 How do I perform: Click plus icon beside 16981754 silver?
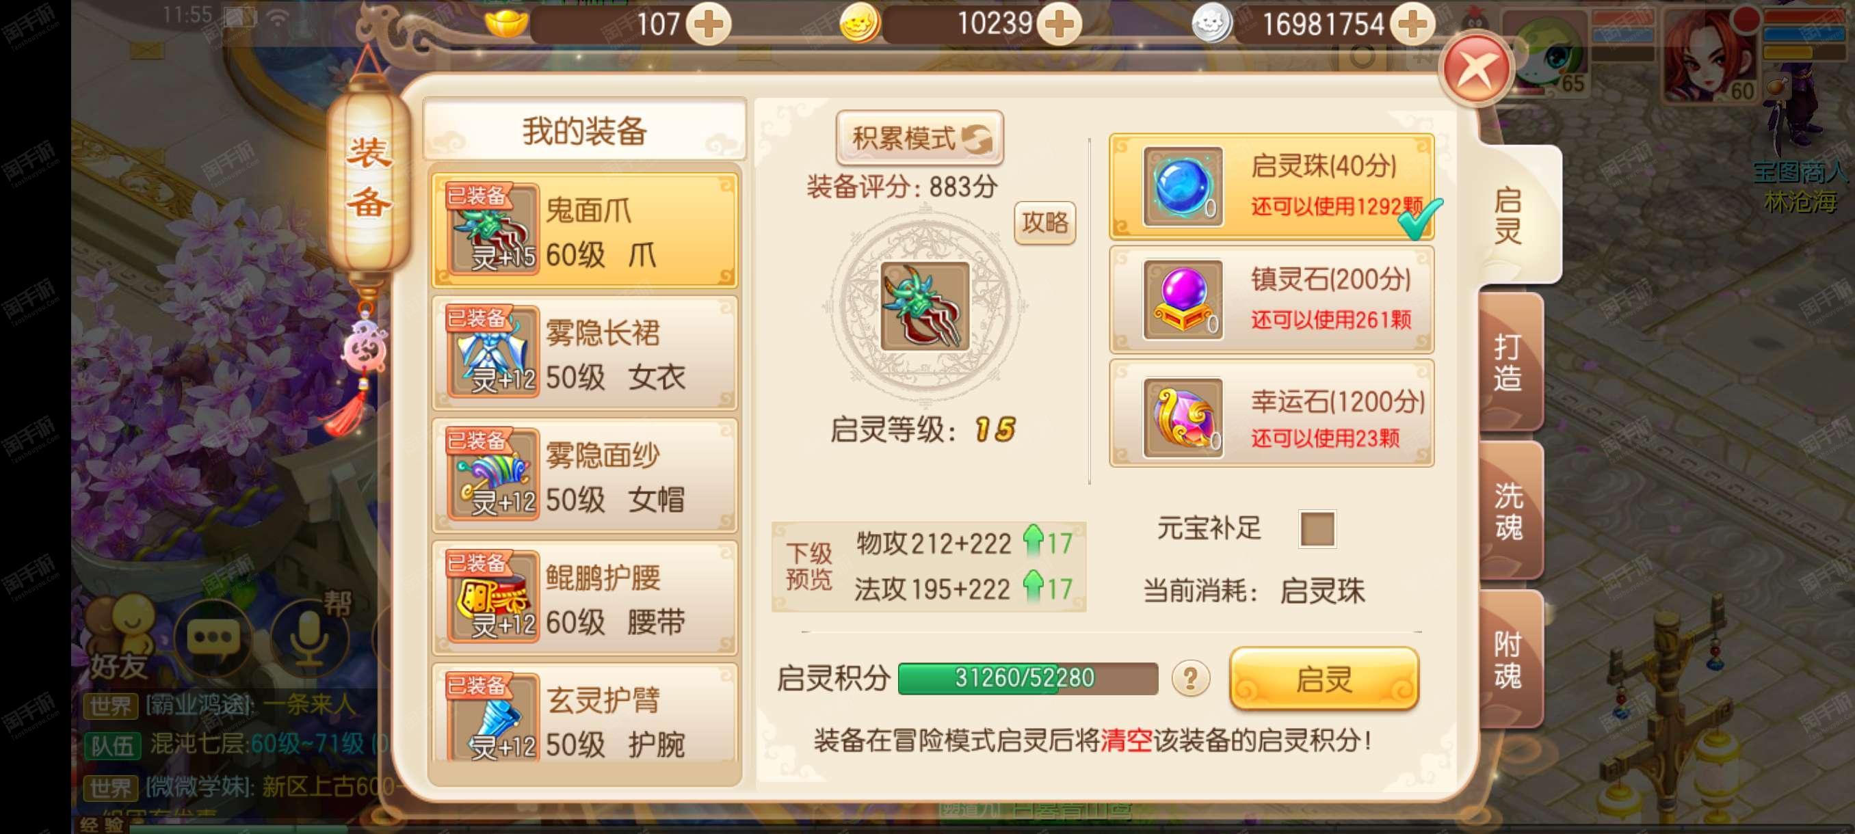pyautogui.click(x=1411, y=25)
